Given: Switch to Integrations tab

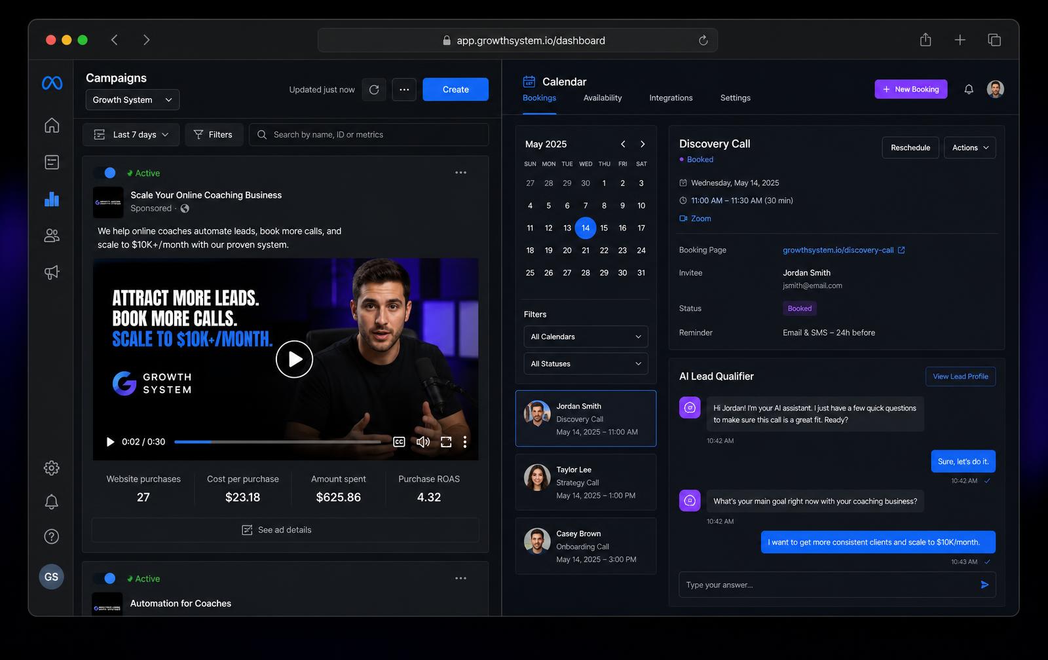Looking at the screenshot, I should tap(671, 98).
